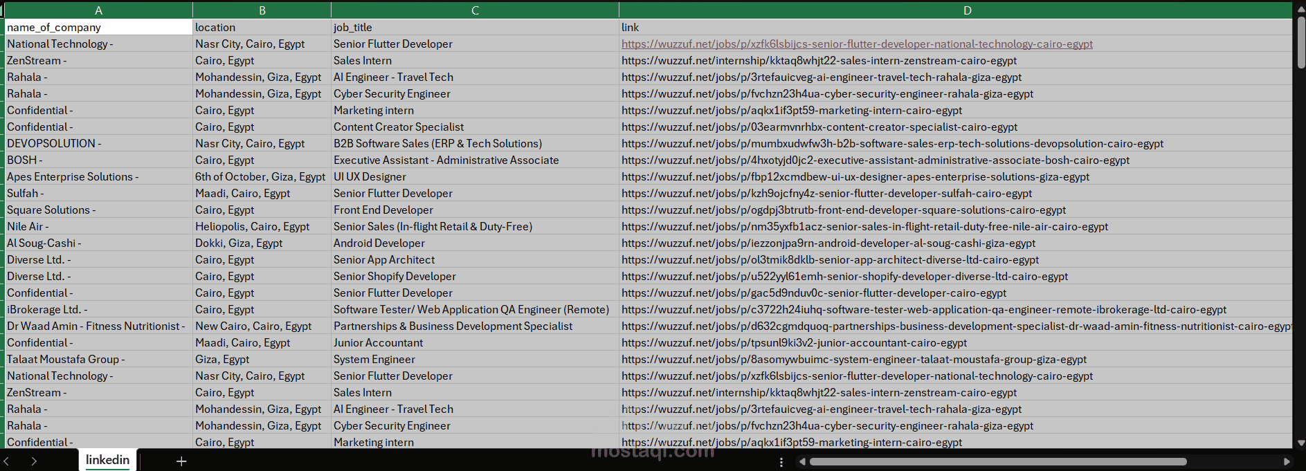This screenshot has height=471, width=1306.
Task: Select column B header
Action: pos(262,10)
